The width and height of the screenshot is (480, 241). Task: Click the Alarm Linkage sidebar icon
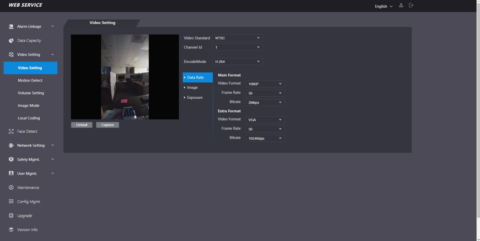point(11,27)
